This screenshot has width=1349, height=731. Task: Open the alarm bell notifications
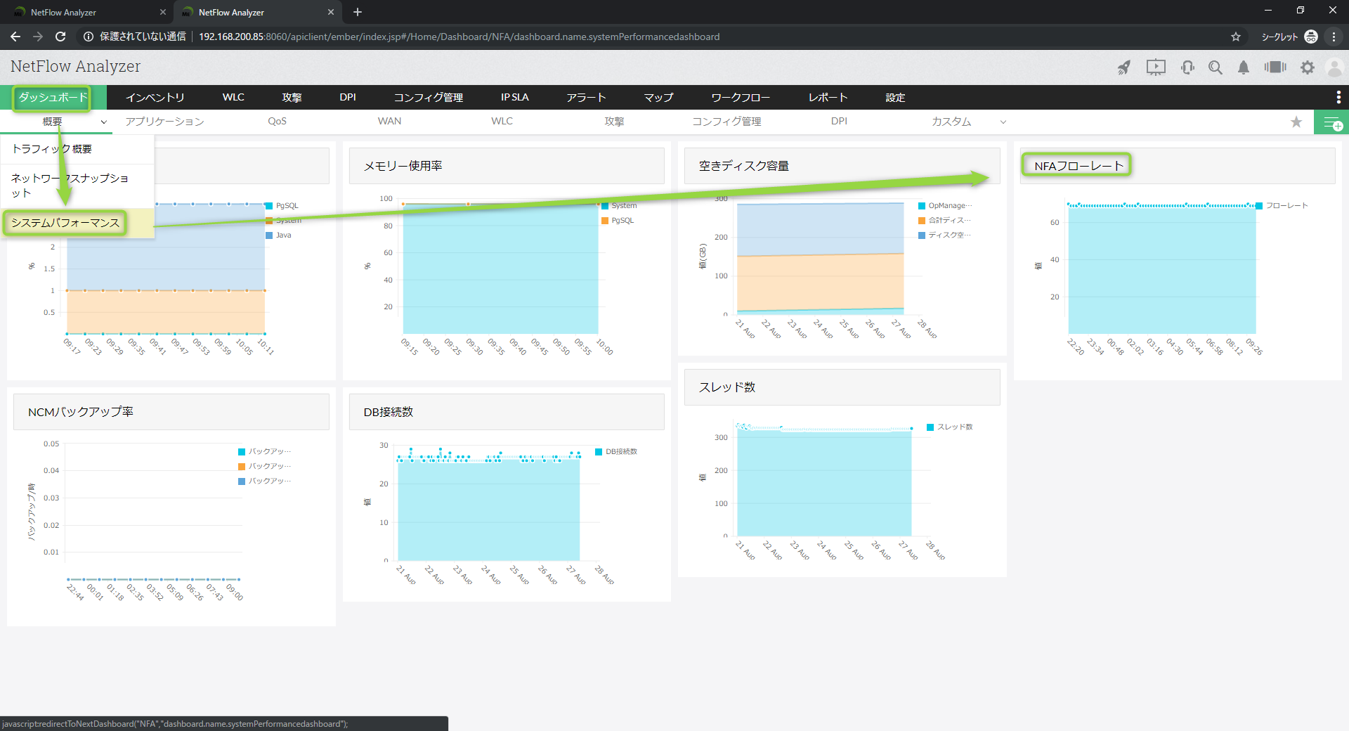click(1244, 67)
